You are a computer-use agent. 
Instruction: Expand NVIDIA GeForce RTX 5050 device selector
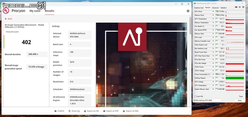tap(208, 101)
